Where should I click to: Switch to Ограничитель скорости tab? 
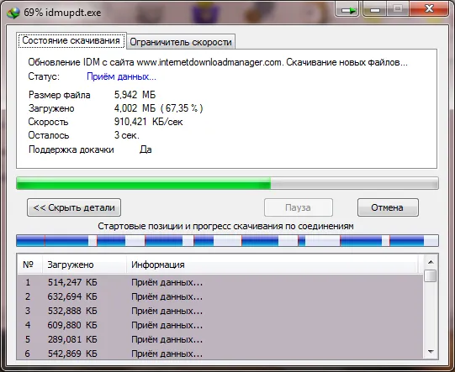point(181,42)
